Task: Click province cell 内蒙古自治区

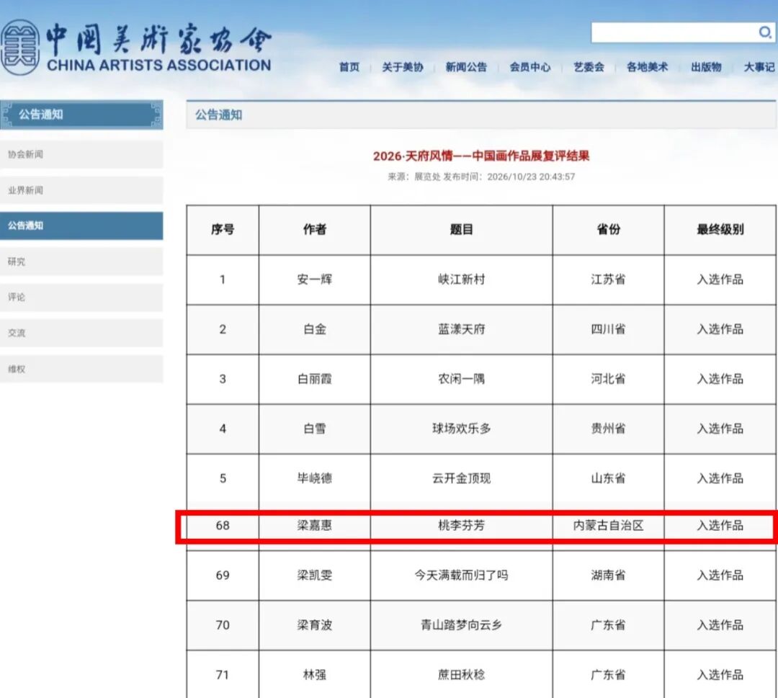Action: pos(608,526)
